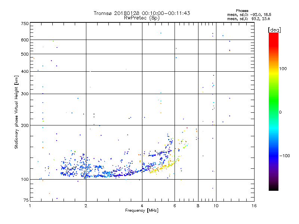Click the x-axis tick label '4'
299x224 pixels.
[x=142, y=206]
